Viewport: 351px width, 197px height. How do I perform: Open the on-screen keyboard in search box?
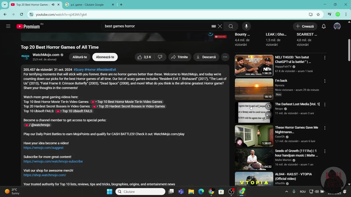point(214,26)
